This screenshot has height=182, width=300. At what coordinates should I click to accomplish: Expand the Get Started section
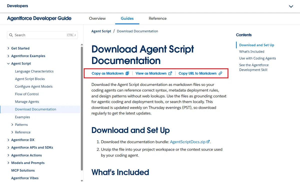click(x=8, y=48)
